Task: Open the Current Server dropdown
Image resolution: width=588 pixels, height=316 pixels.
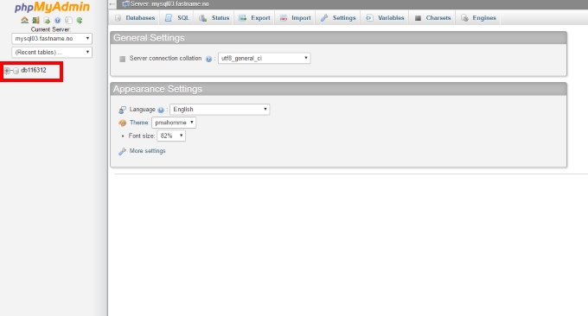Action: pyautogui.click(x=52, y=39)
